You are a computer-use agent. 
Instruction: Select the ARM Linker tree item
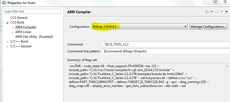(23, 32)
